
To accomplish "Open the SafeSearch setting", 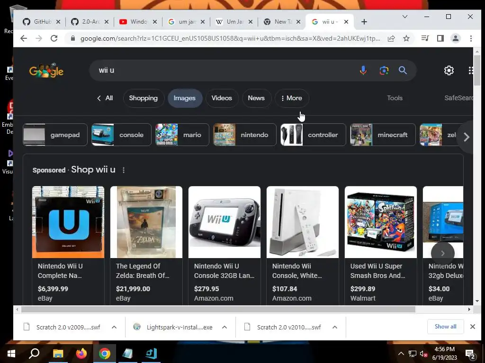I will (458, 98).
